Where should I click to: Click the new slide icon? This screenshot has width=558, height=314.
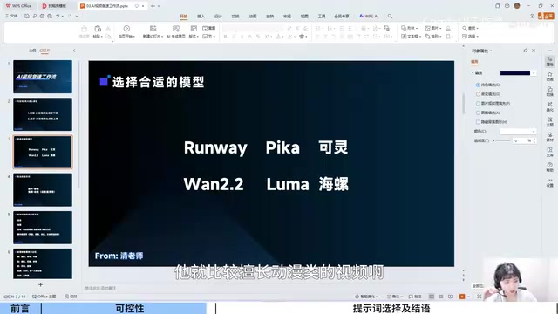click(153, 29)
